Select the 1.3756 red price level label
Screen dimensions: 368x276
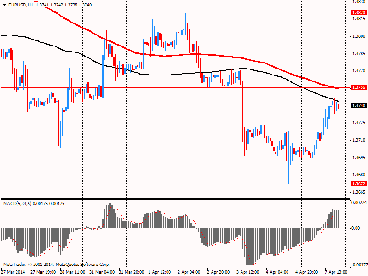(x=359, y=87)
